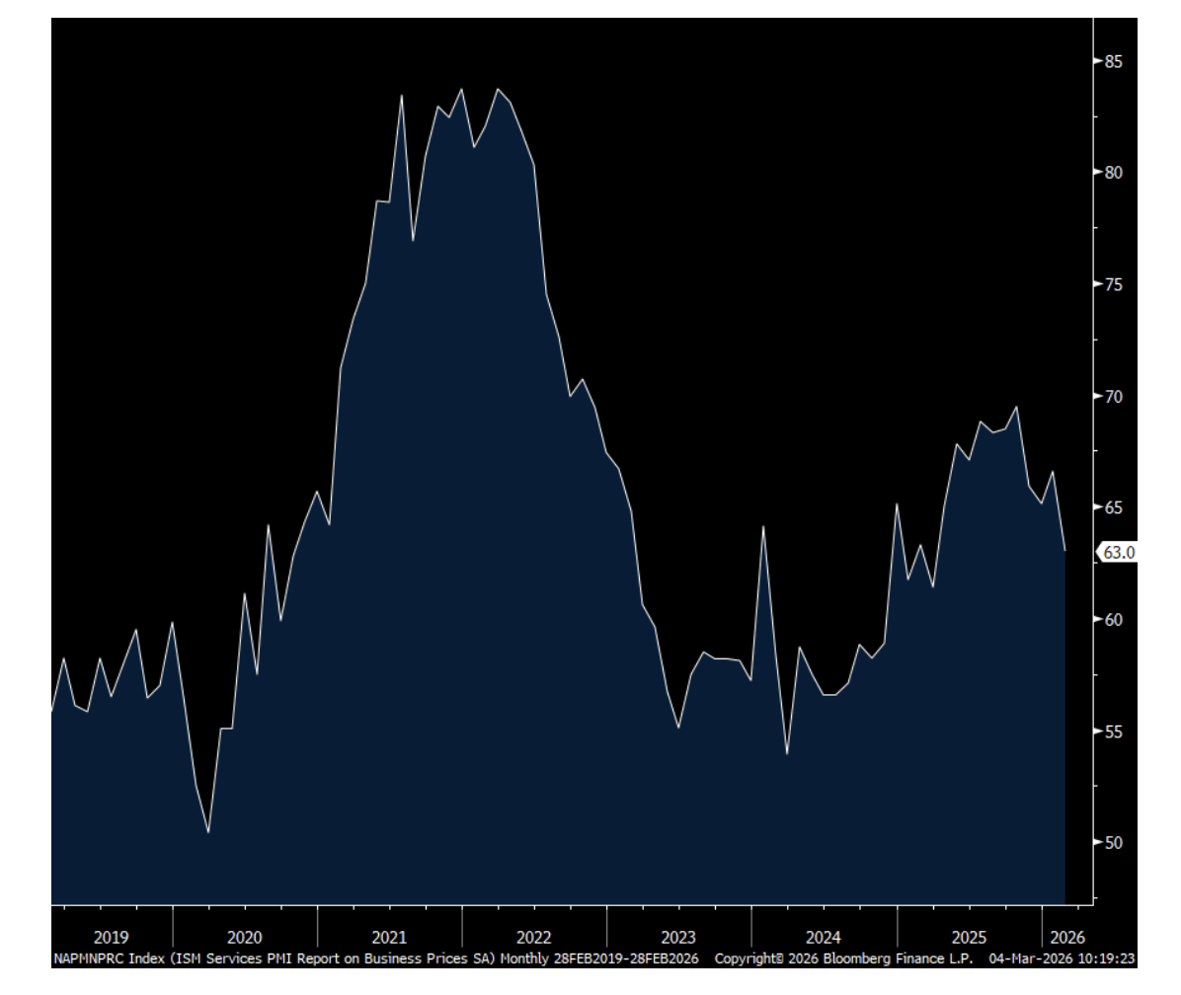Click the 63.0 last value tag
1181x995 pixels.
(1118, 553)
